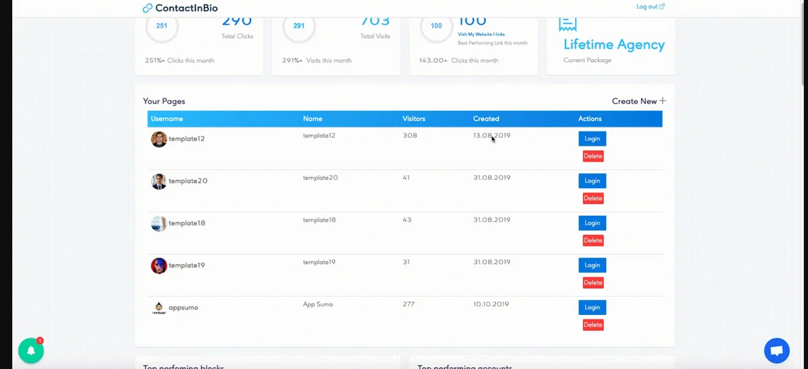808x369 pixels.
Task: Click template12 profile avatar
Action: coord(159,139)
